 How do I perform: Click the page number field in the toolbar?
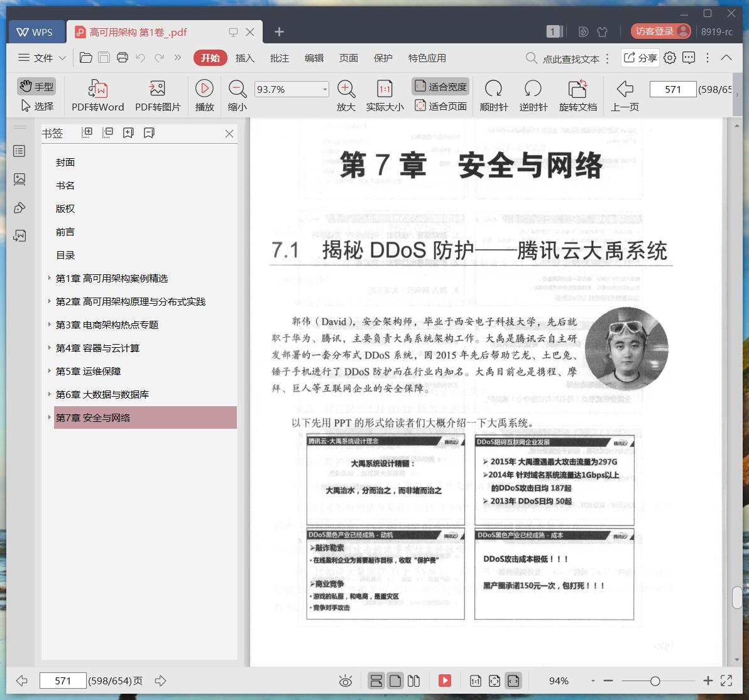click(672, 89)
